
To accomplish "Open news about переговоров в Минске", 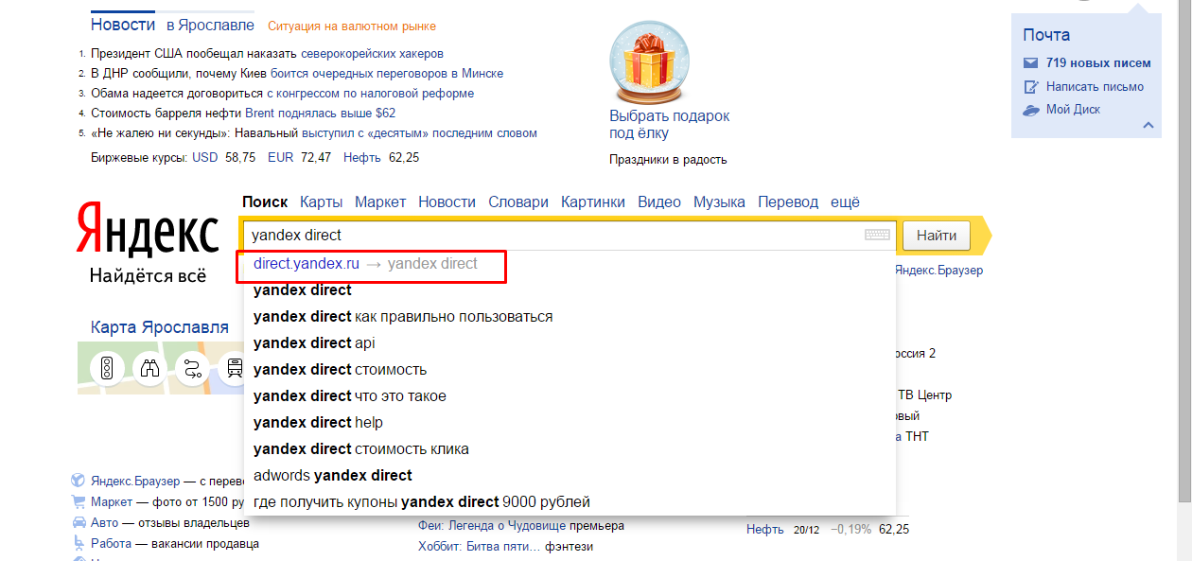I will (387, 74).
